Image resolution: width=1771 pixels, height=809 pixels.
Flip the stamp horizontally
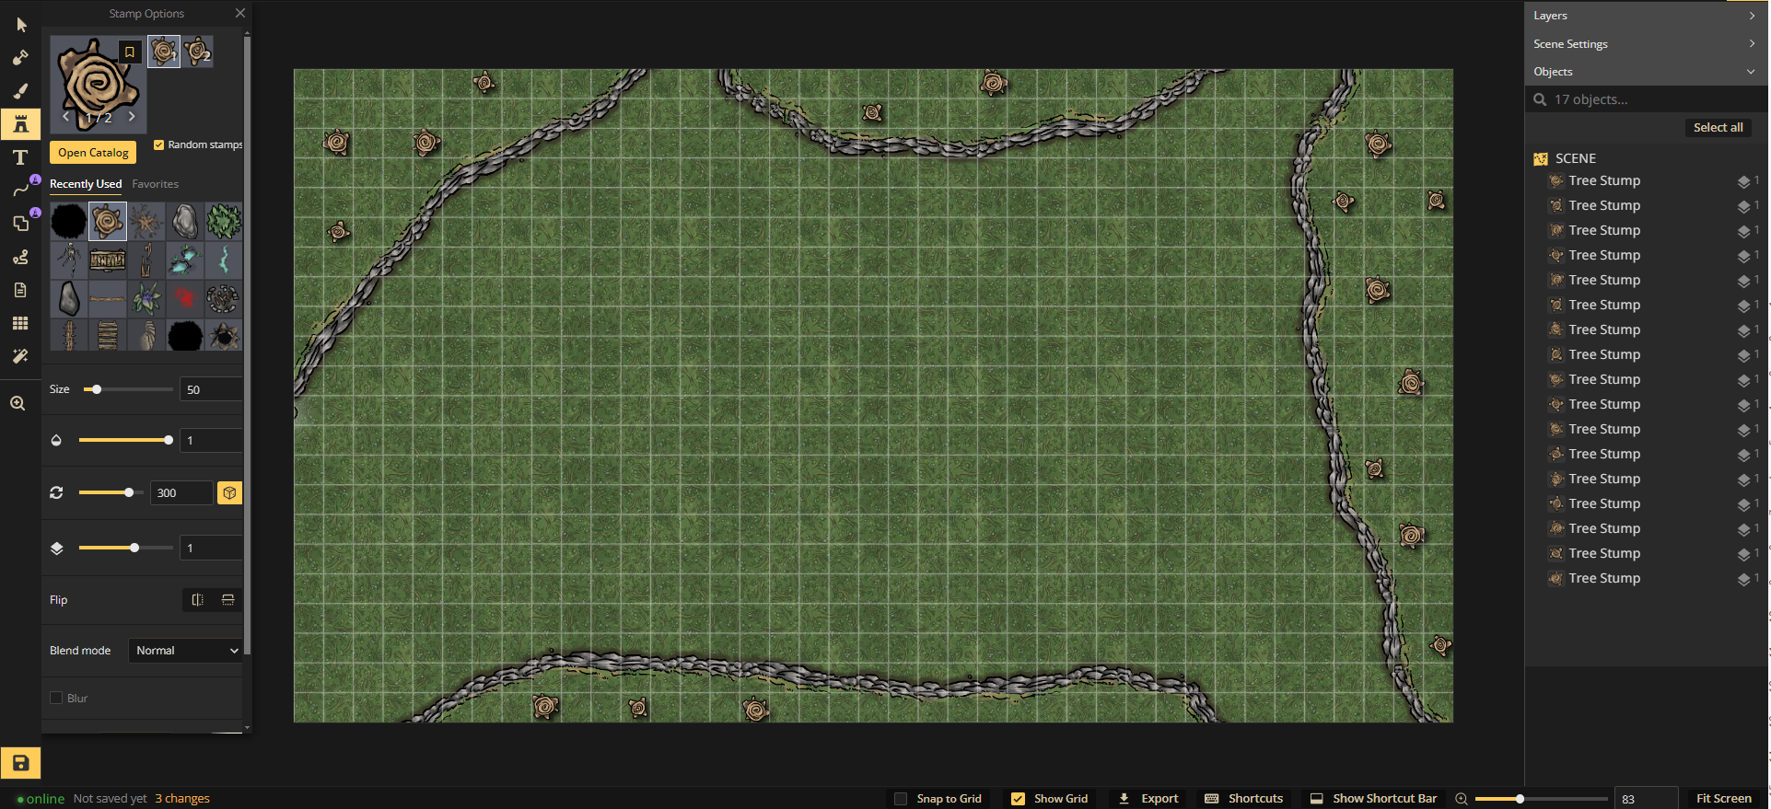197,600
